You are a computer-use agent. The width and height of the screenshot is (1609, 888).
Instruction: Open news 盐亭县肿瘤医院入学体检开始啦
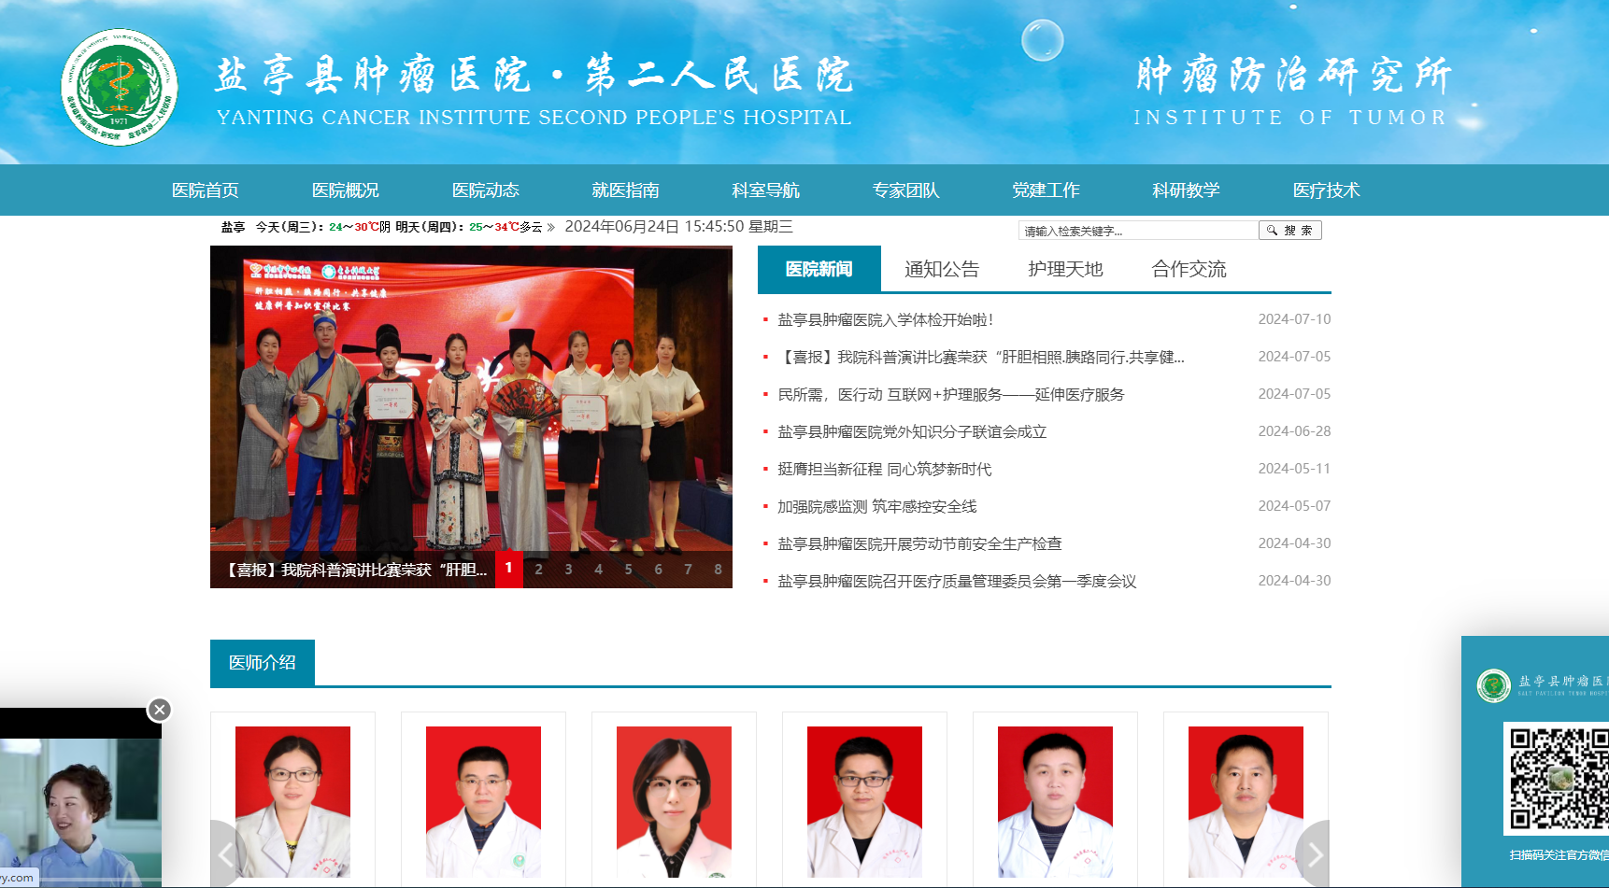pyautogui.click(x=886, y=319)
